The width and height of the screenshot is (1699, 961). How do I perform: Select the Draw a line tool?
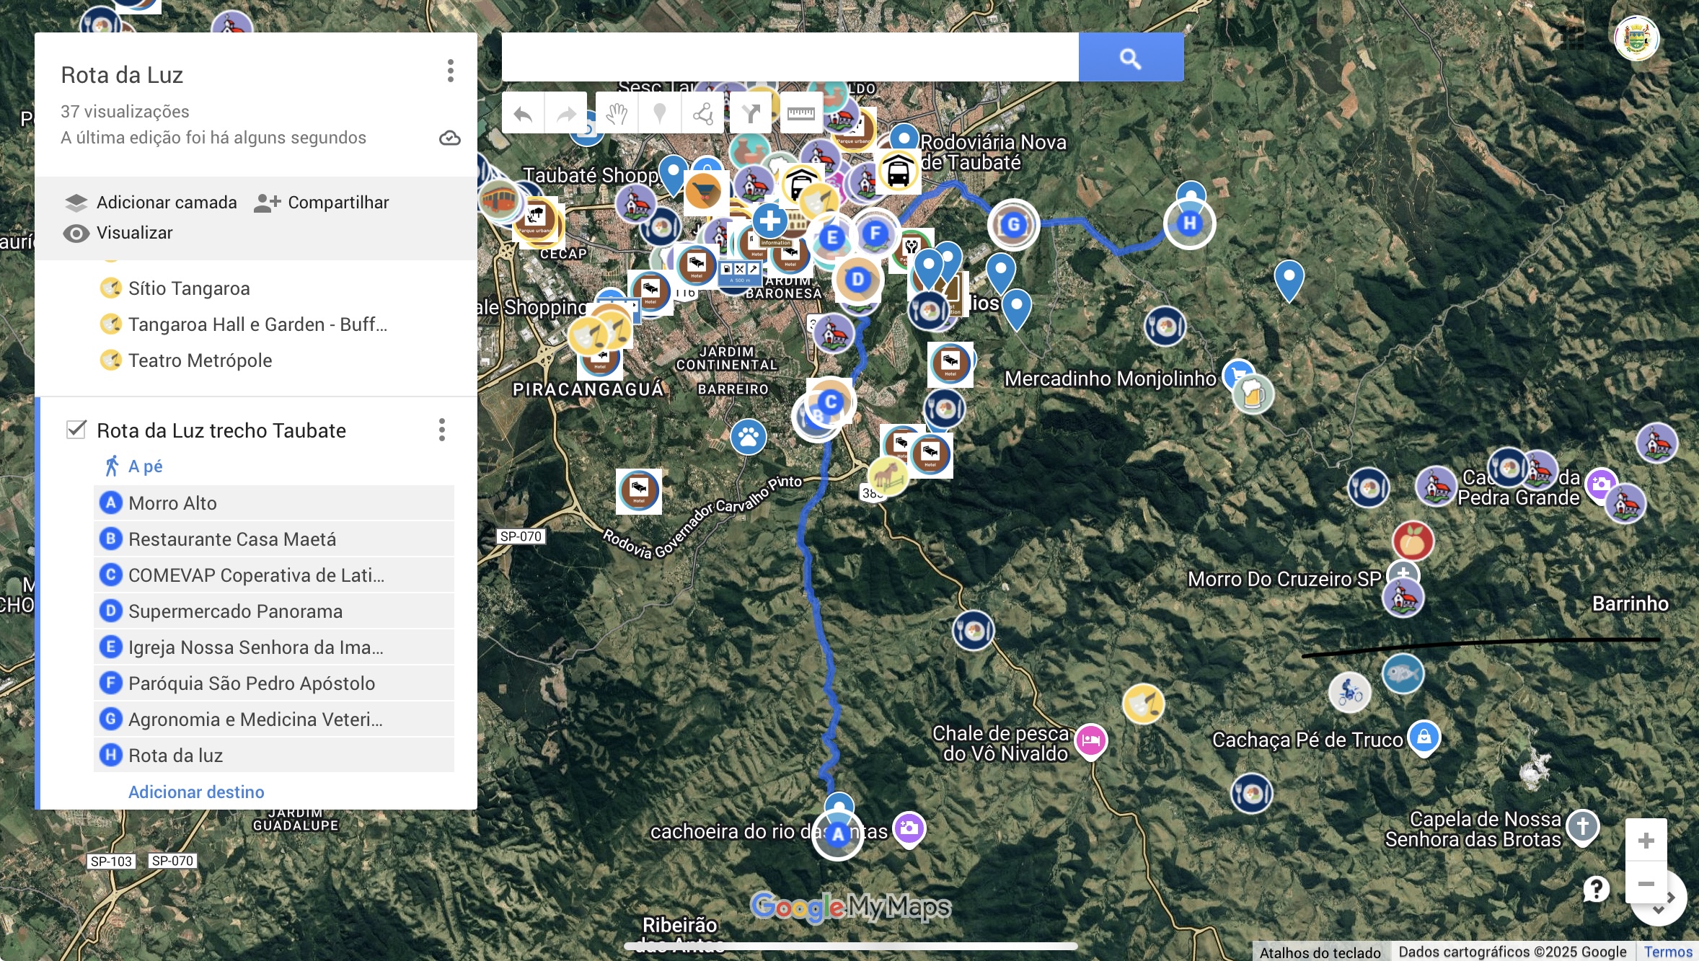tap(702, 113)
